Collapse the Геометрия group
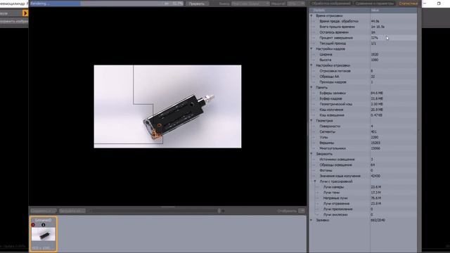The width and height of the screenshot is (450, 253). [x=311, y=121]
